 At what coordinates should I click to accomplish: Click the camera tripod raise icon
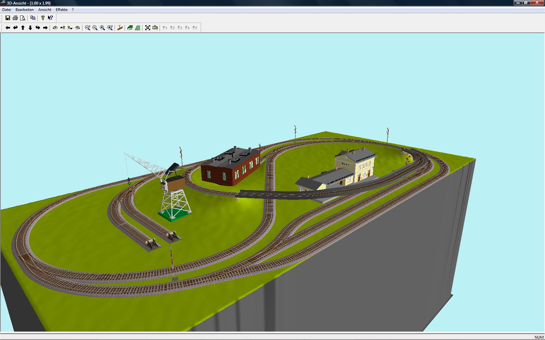pyautogui.click(x=63, y=28)
